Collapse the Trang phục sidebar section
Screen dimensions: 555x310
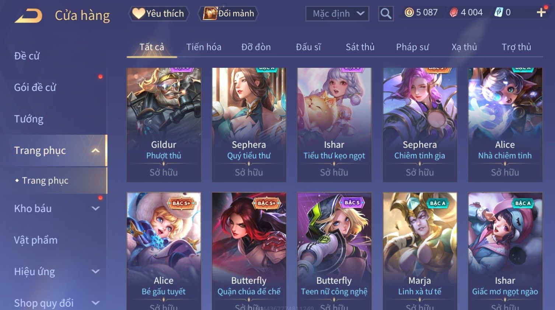point(95,151)
